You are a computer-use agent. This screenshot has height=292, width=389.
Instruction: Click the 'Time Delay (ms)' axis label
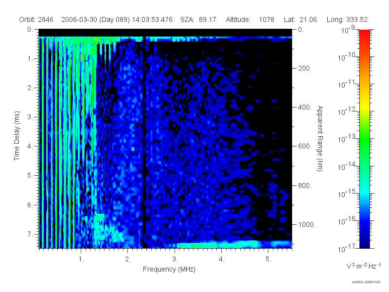click(17, 136)
